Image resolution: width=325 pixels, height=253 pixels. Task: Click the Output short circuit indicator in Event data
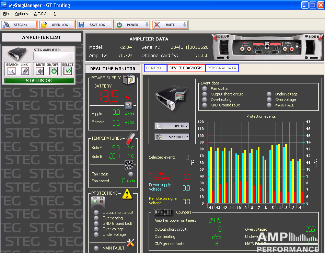205,94
